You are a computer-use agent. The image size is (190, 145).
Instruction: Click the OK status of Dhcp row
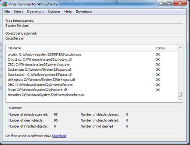(158, 90)
